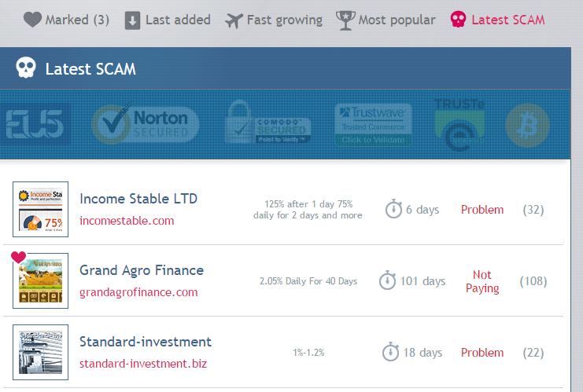Open the standard-investment.biz link
The image size is (583, 392).
coord(142,364)
